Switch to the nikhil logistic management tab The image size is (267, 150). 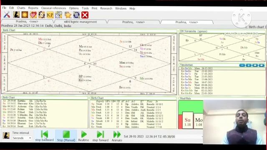(81, 22)
